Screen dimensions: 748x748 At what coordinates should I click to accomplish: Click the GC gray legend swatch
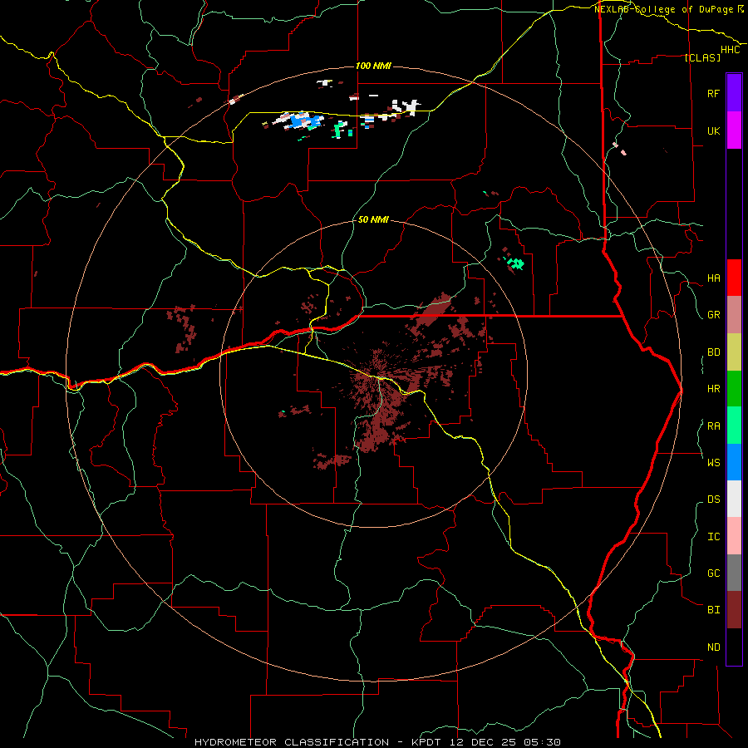click(734, 573)
